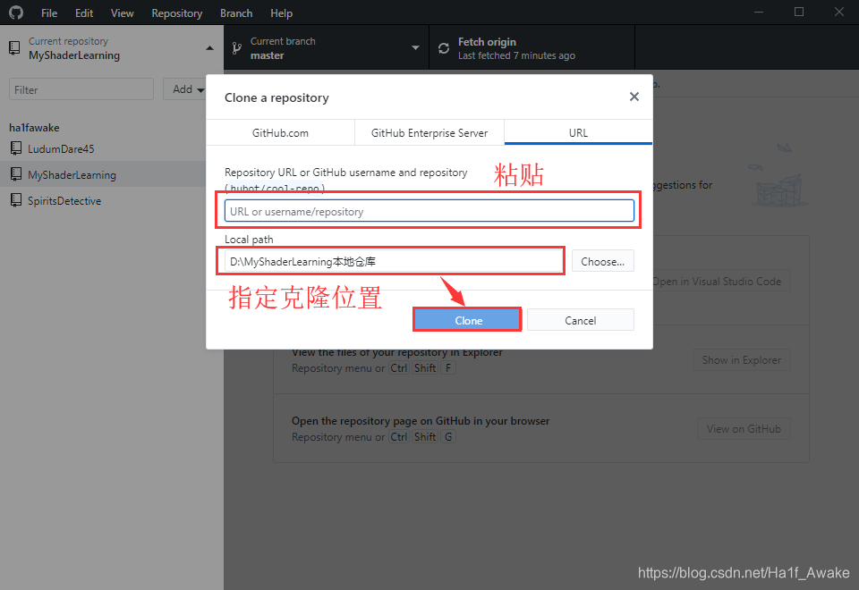The image size is (859, 590).
Task: Cancel the clone dialog
Action: click(580, 320)
